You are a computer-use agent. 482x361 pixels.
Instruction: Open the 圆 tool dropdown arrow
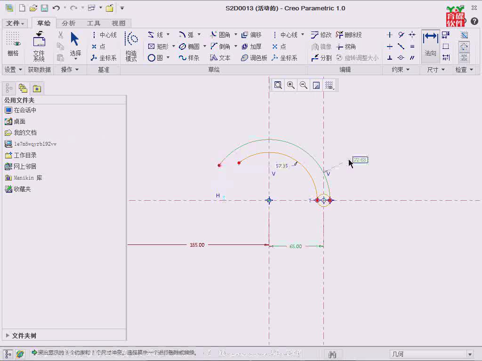168,57
